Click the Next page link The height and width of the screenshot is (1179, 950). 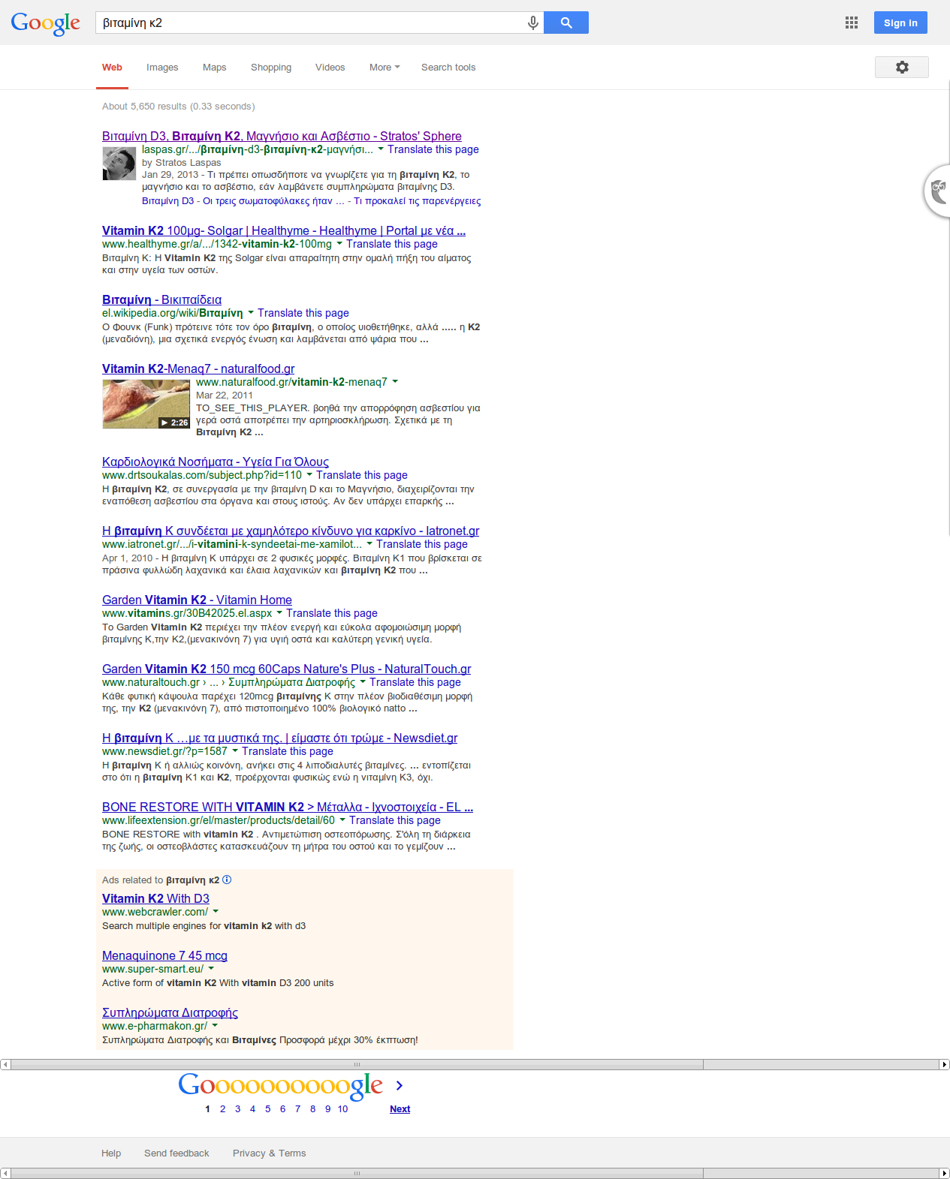coord(400,1108)
